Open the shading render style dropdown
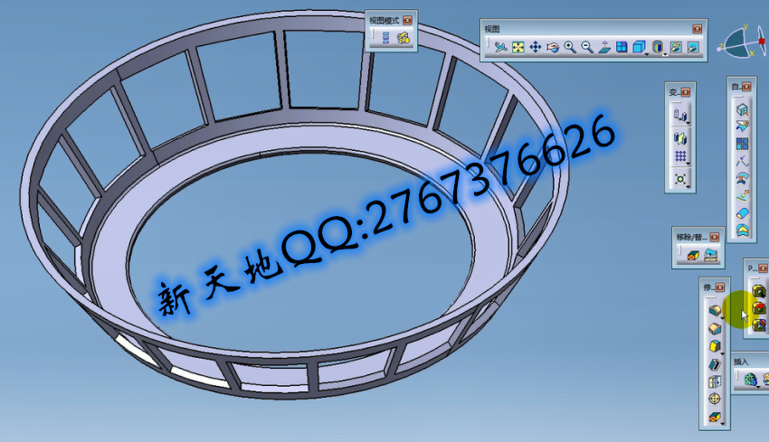 point(665,54)
